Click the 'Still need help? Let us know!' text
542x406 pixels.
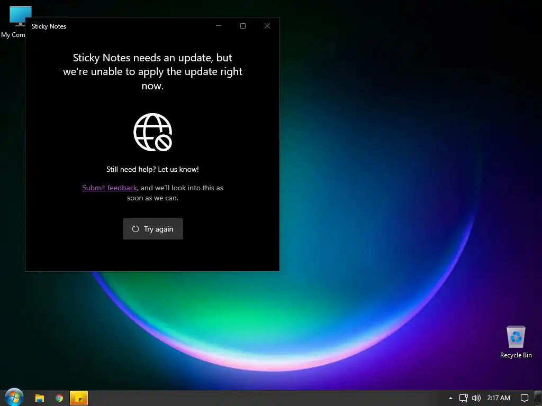[152, 169]
